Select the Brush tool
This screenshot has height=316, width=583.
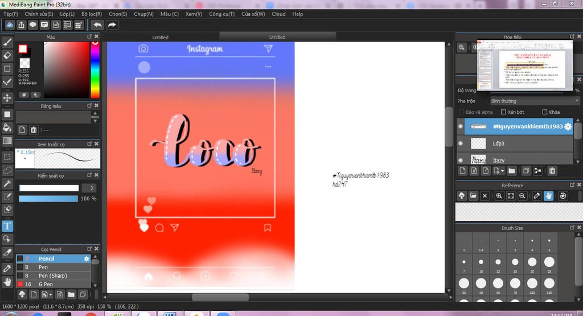[7, 42]
